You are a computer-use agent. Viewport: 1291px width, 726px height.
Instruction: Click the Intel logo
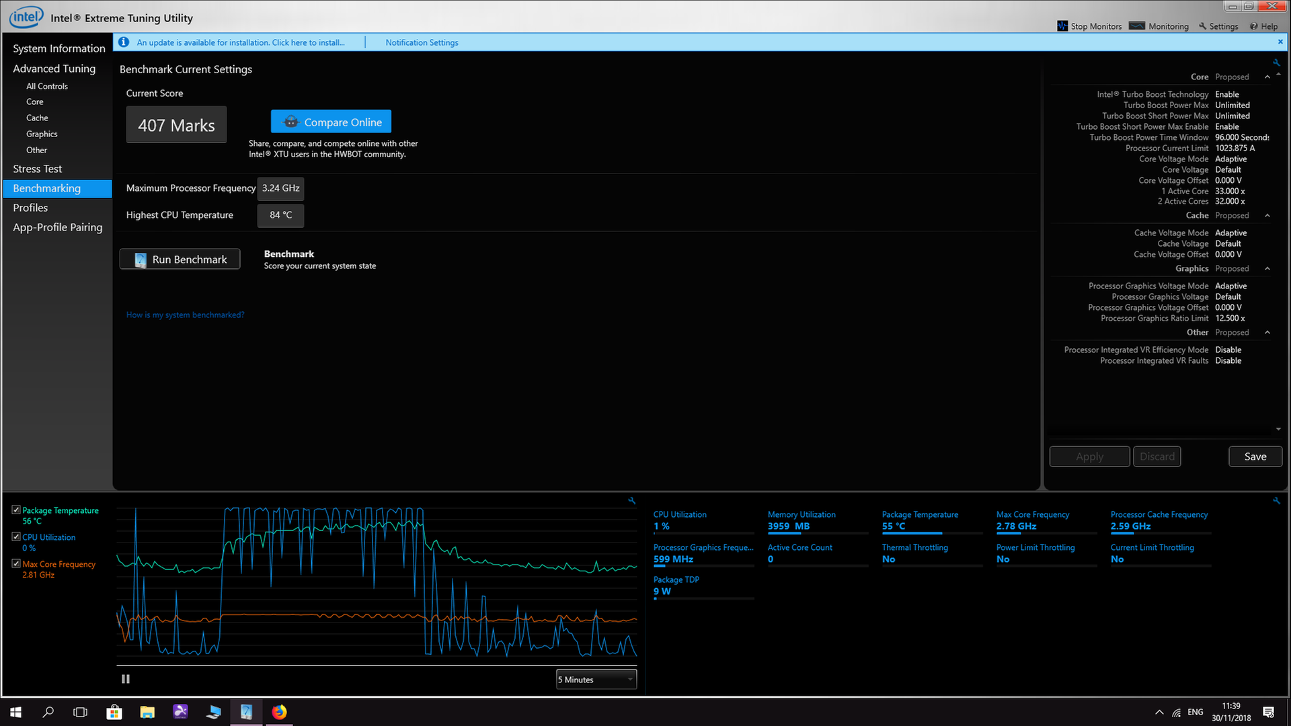tap(26, 17)
